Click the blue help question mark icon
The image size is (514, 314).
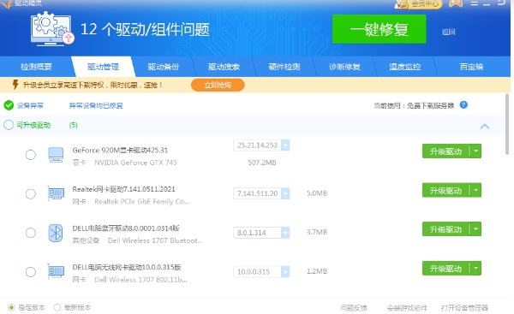[463, 105]
